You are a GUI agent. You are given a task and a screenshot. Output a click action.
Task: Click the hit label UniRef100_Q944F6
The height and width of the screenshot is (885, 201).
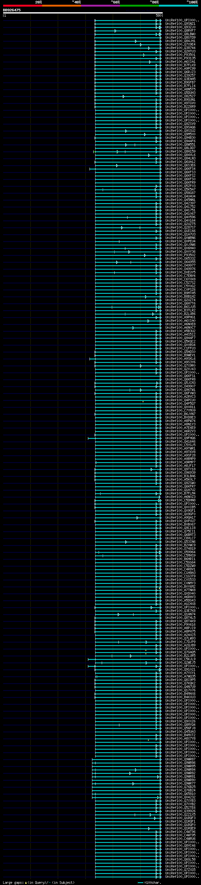[x=180, y=141]
